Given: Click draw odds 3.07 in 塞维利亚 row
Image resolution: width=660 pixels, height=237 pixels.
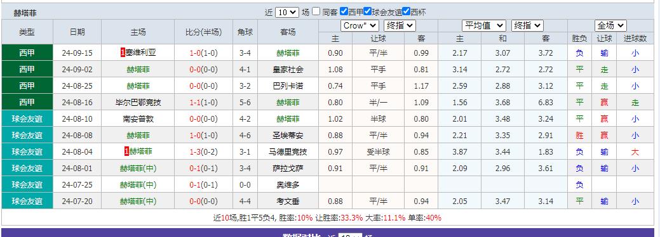Looking at the screenshot, I should click(502, 53).
